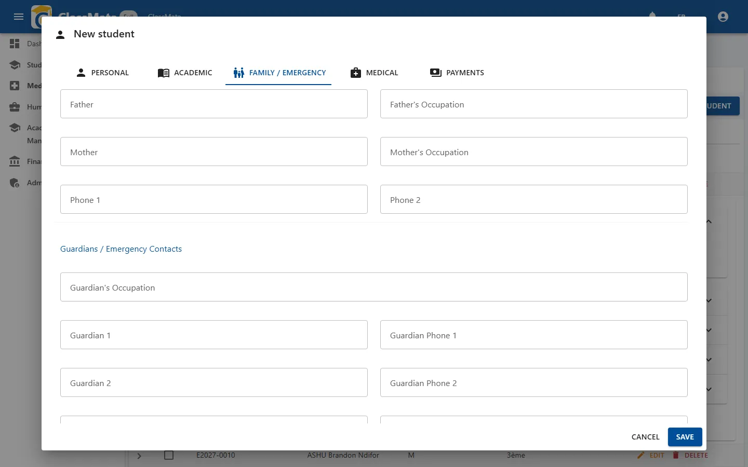
Task: Click the Dashboard sidebar icon
Action: 15,44
